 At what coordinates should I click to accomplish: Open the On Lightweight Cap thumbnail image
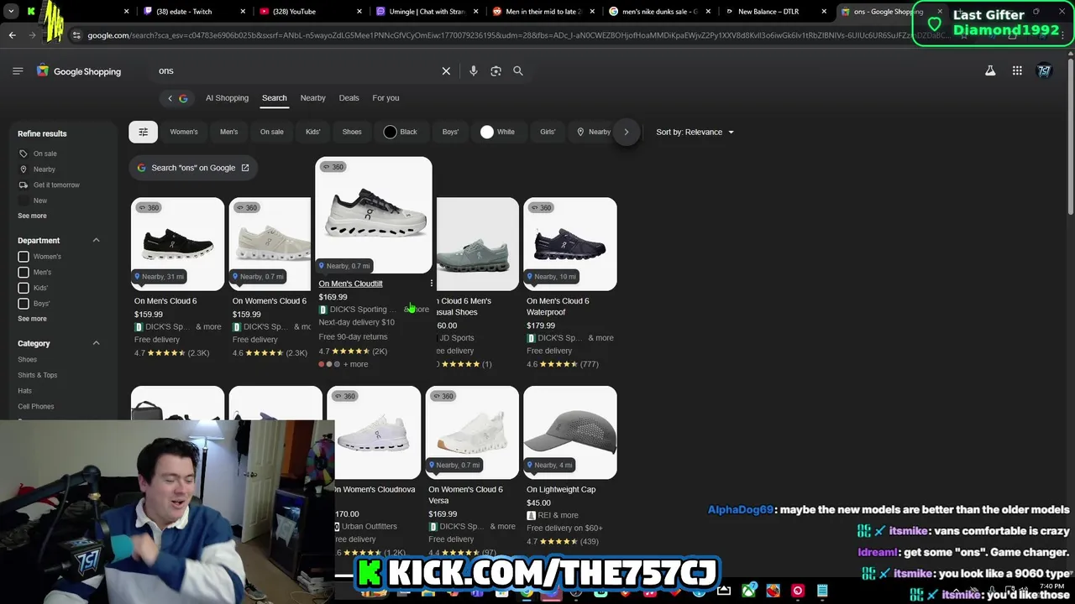coord(570,433)
